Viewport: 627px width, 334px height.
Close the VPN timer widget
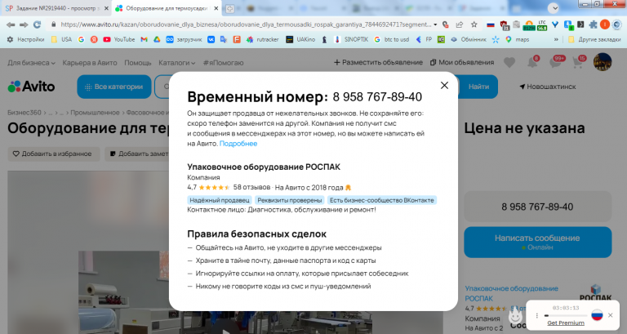click(x=610, y=315)
